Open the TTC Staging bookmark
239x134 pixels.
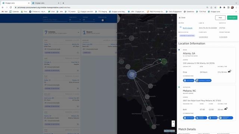[101, 12]
